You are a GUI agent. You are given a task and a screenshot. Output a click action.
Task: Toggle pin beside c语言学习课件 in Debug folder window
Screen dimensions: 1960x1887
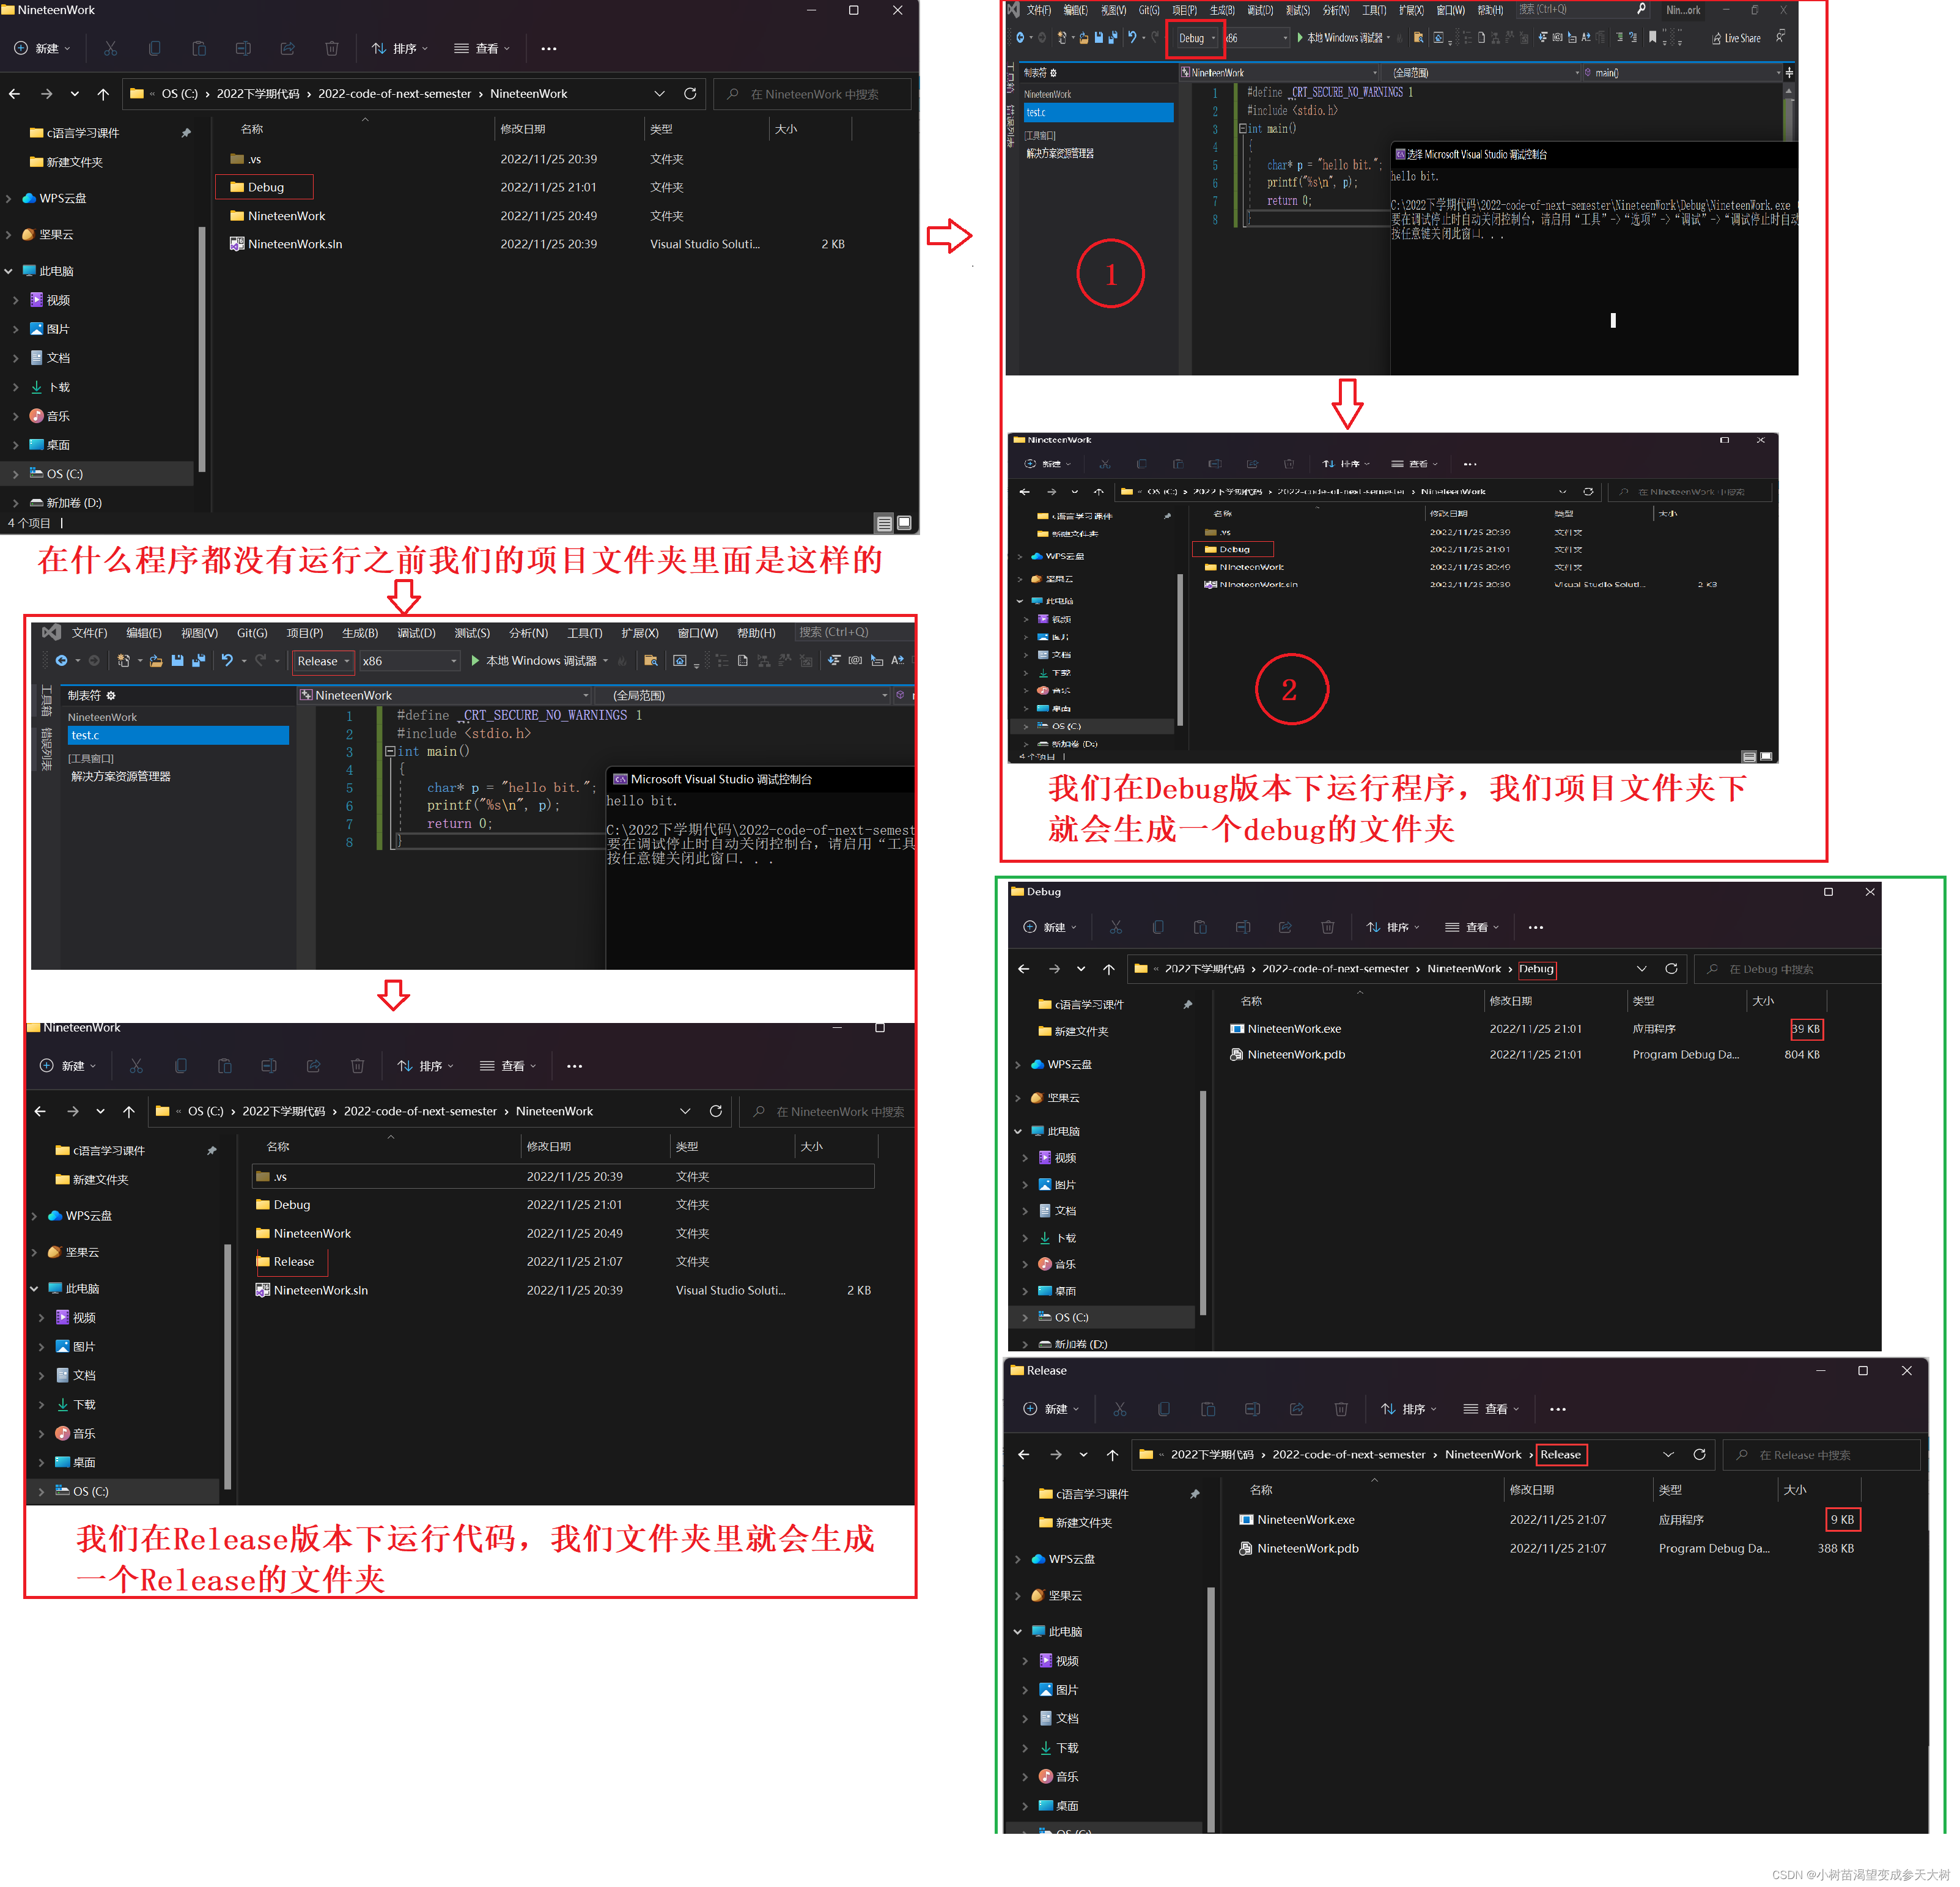(x=1188, y=1004)
